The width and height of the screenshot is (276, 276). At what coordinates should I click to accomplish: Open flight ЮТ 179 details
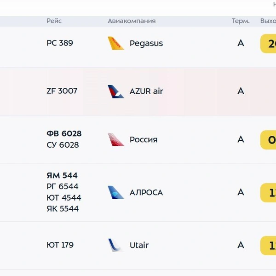pos(60,245)
